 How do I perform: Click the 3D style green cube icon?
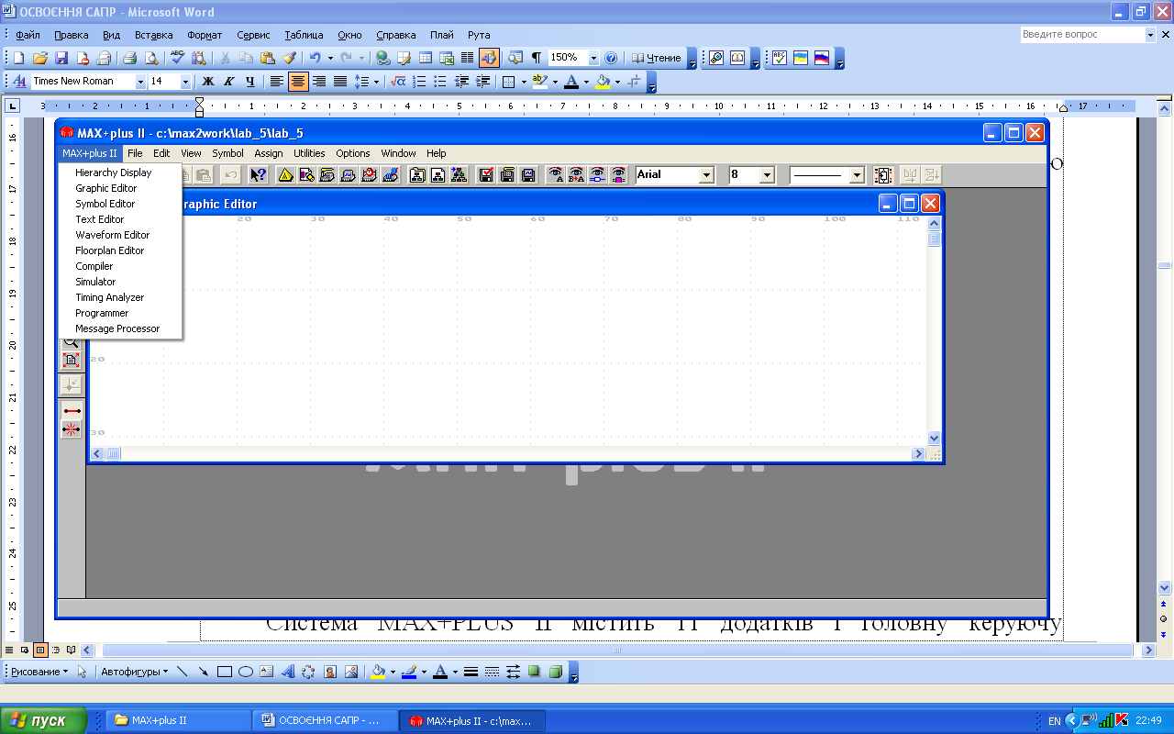point(555,672)
